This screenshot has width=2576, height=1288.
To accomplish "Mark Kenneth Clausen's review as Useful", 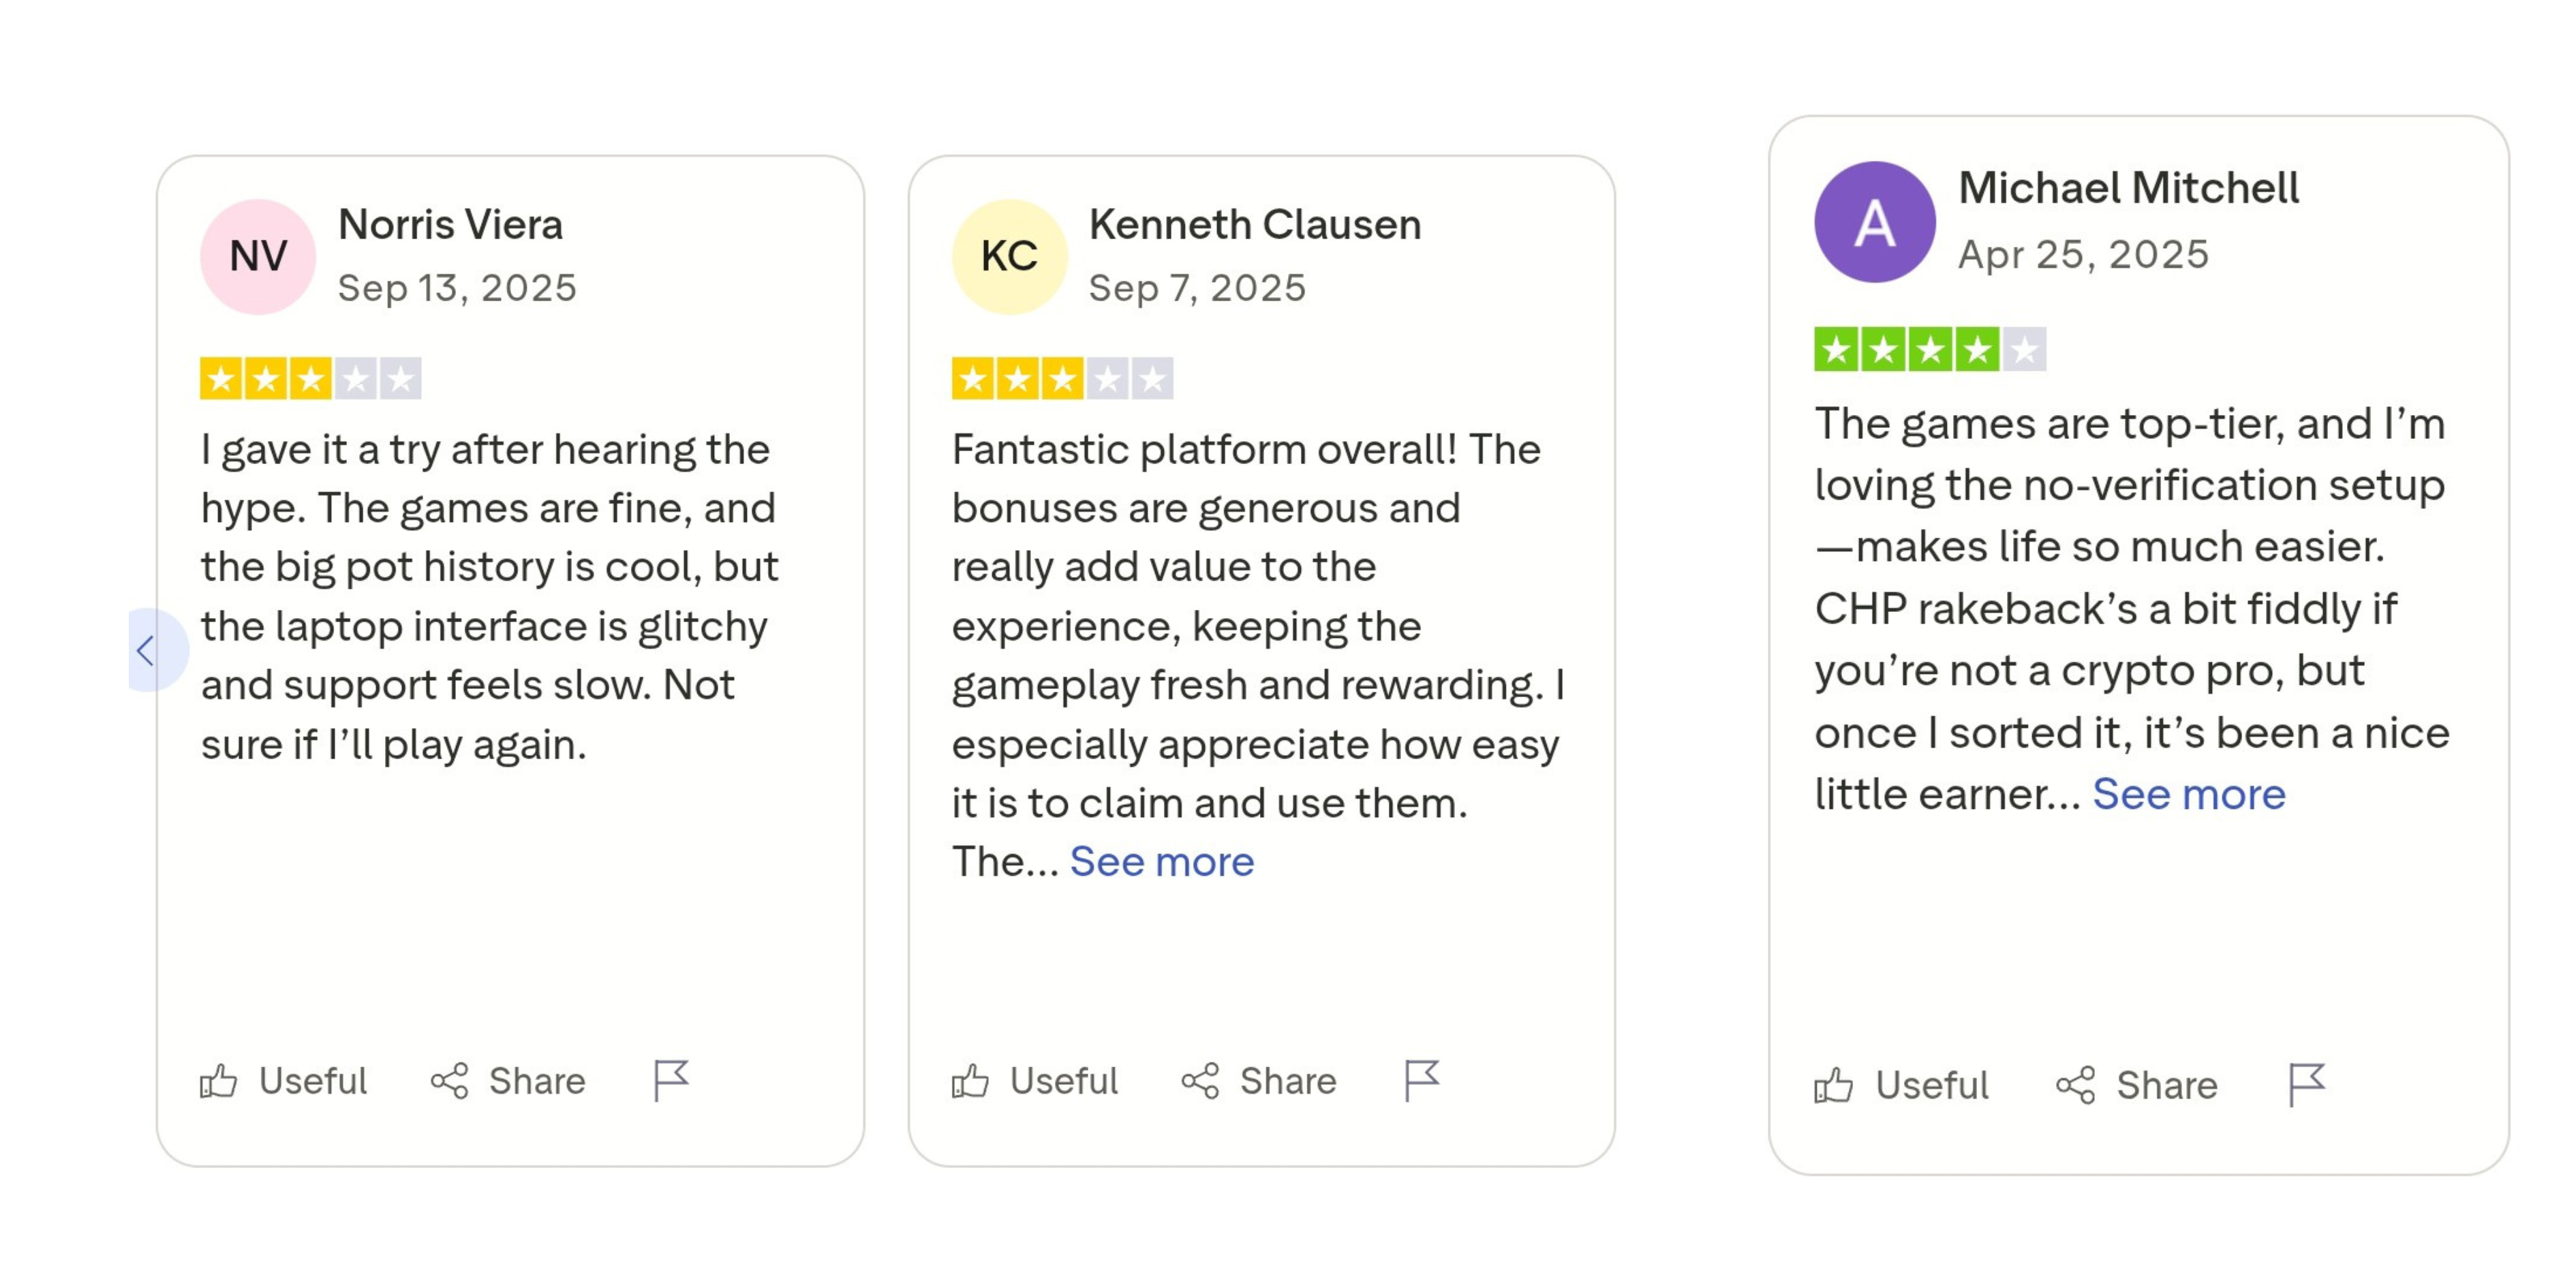I will [1035, 1081].
